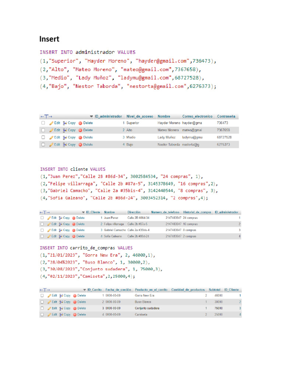Screen dimensions: 283x378
Task: Click the pencil icon for Buso Blanco row
Action: 49,302
